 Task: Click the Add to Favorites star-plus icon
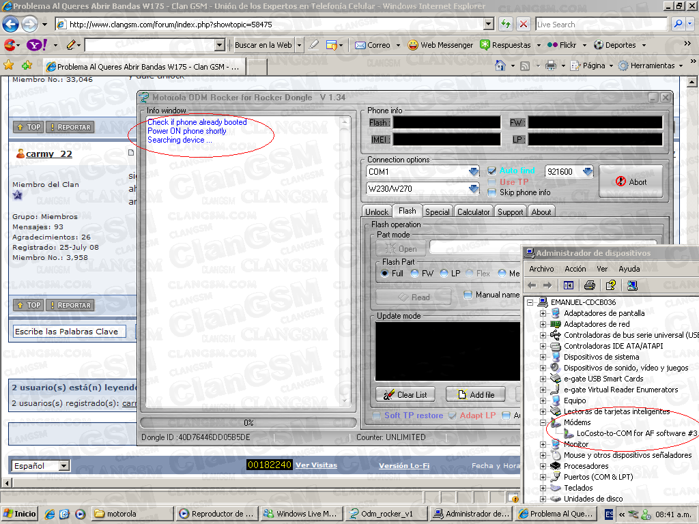[x=27, y=65]
